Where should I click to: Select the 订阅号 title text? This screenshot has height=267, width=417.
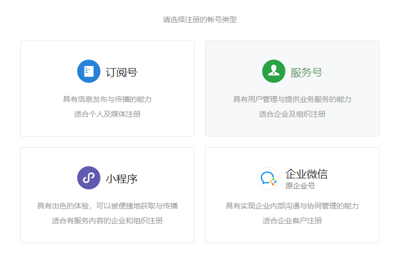coord(122,72)
